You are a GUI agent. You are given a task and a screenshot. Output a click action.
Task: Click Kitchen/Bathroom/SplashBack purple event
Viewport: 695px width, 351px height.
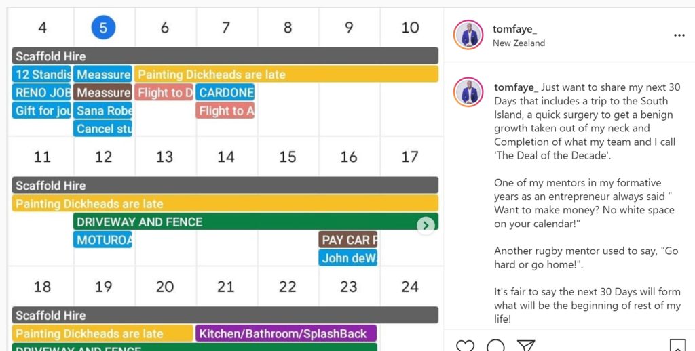click(x=286, y=333)
